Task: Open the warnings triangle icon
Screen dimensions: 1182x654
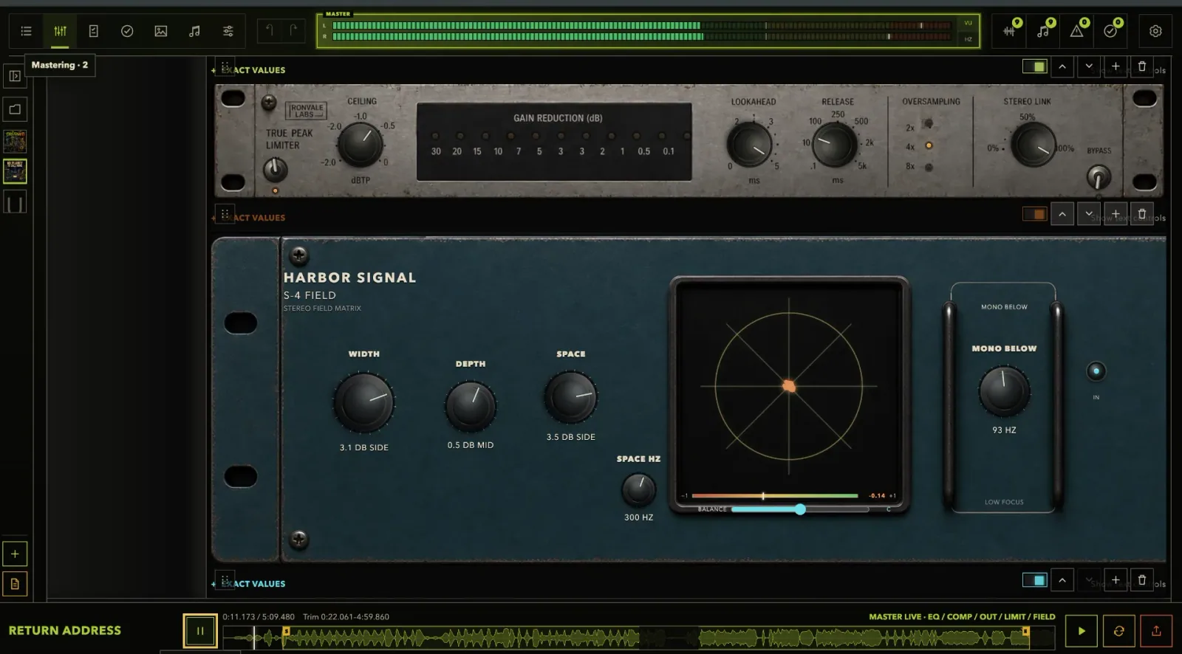Action: (1077, 31)
